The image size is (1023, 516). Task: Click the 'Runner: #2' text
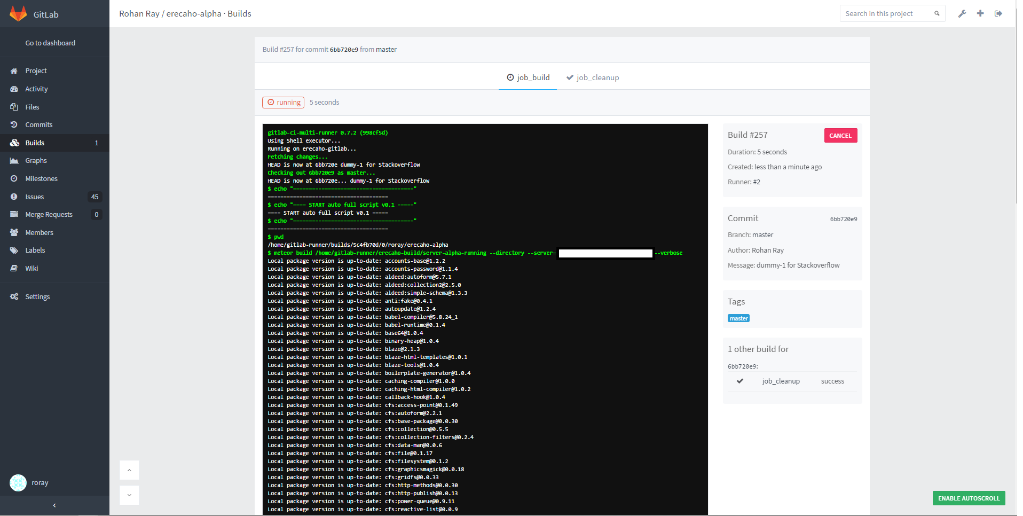744,182
